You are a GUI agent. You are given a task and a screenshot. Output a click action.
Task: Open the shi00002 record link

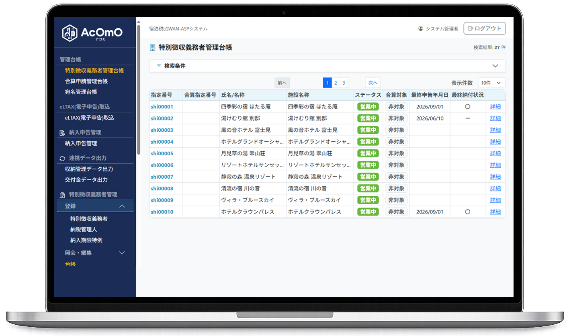point(162,118)
